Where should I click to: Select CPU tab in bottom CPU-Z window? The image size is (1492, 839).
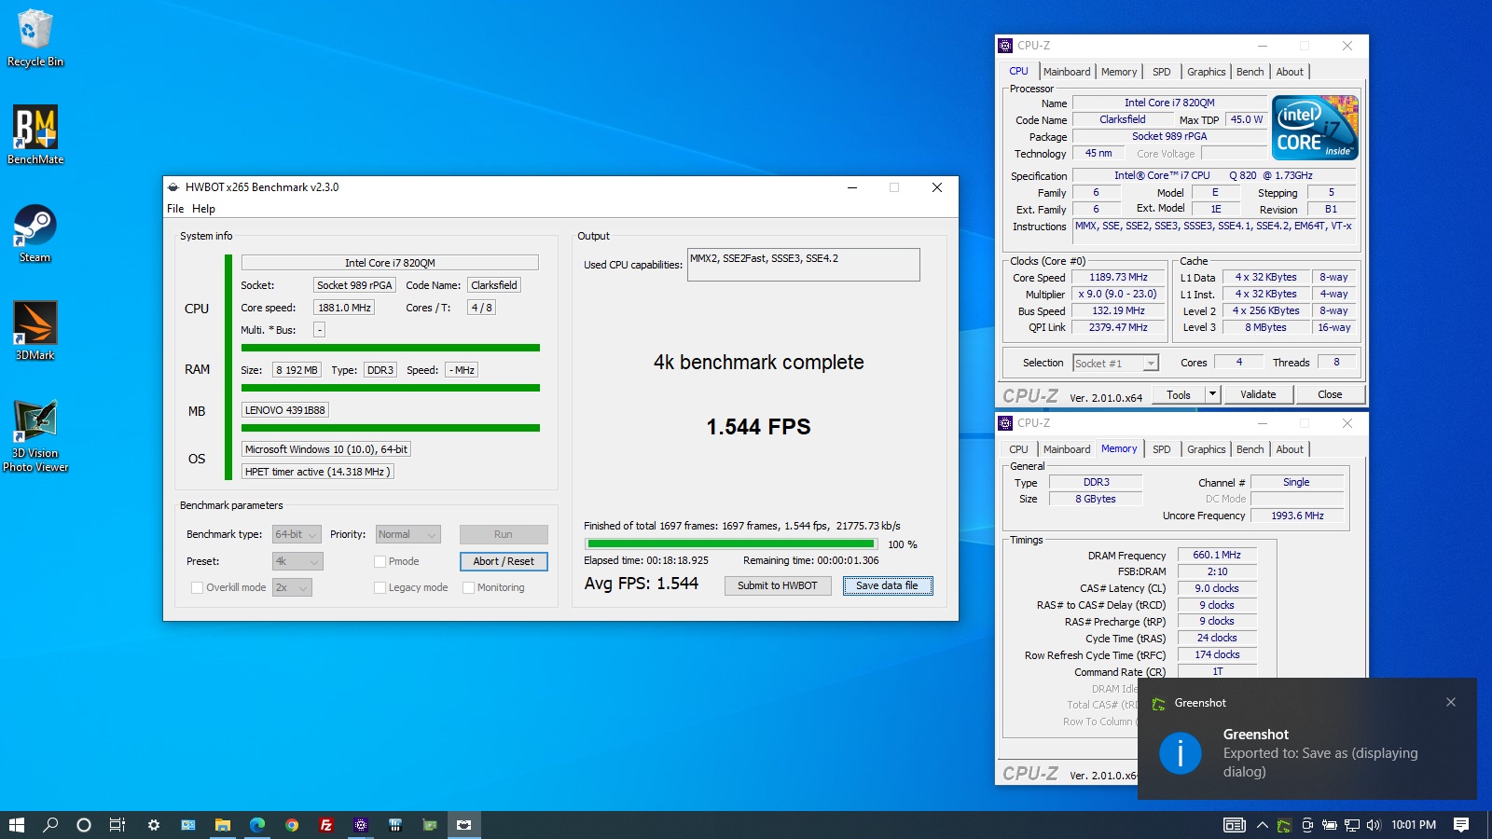1018,449
